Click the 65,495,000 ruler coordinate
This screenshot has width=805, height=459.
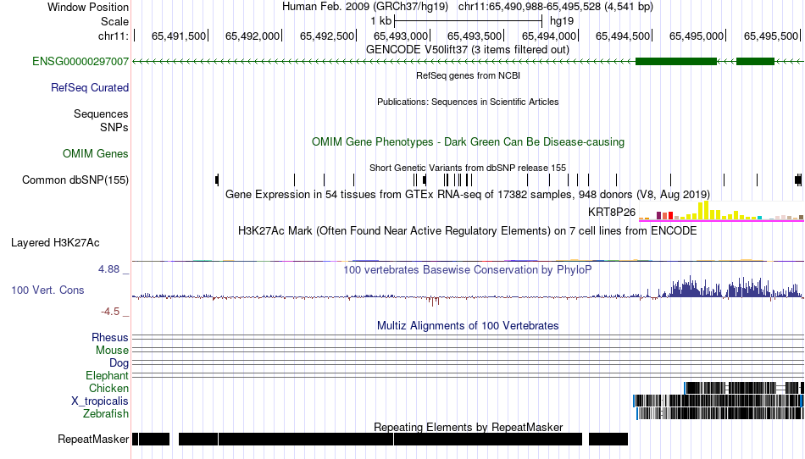tap(697, 36)
